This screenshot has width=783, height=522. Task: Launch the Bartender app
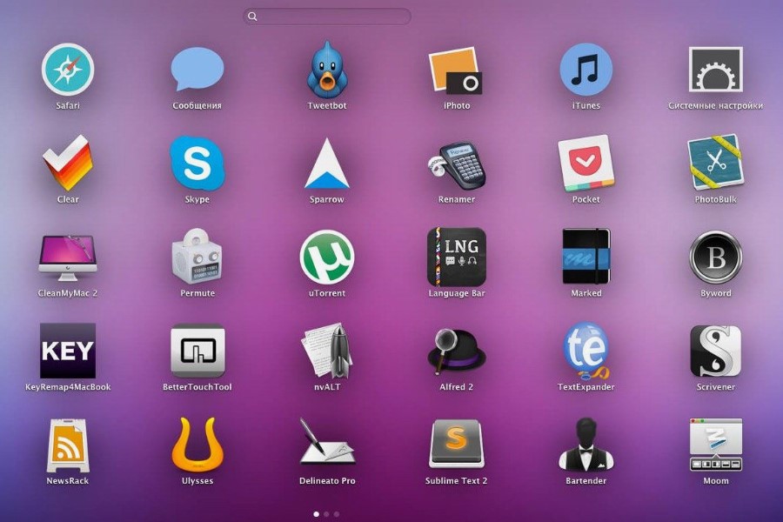pyautogui.click(x=586, y=444)
